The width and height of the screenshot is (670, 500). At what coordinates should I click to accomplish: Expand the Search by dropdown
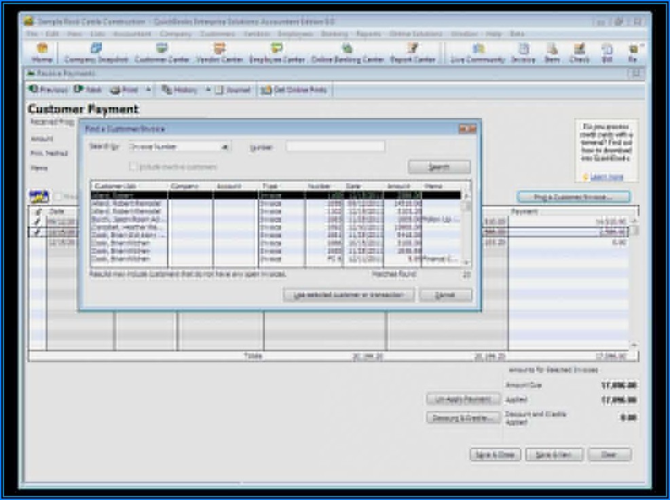225,147
